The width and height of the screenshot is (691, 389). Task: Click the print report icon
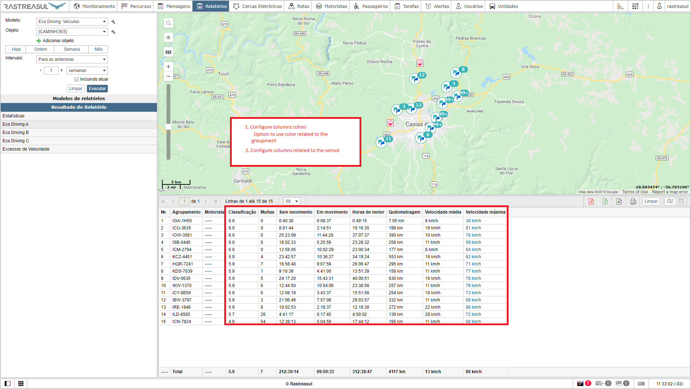pyautogui.click(x=633, y=201)
